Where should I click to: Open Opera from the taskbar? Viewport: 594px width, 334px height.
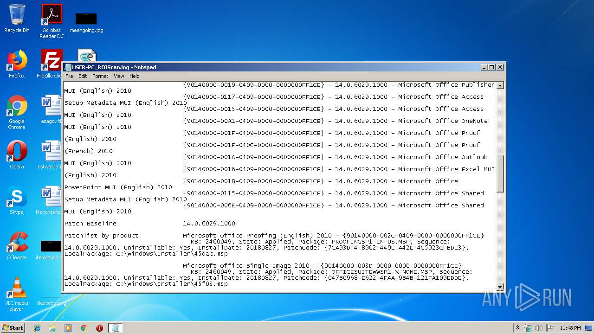point(99,328)
